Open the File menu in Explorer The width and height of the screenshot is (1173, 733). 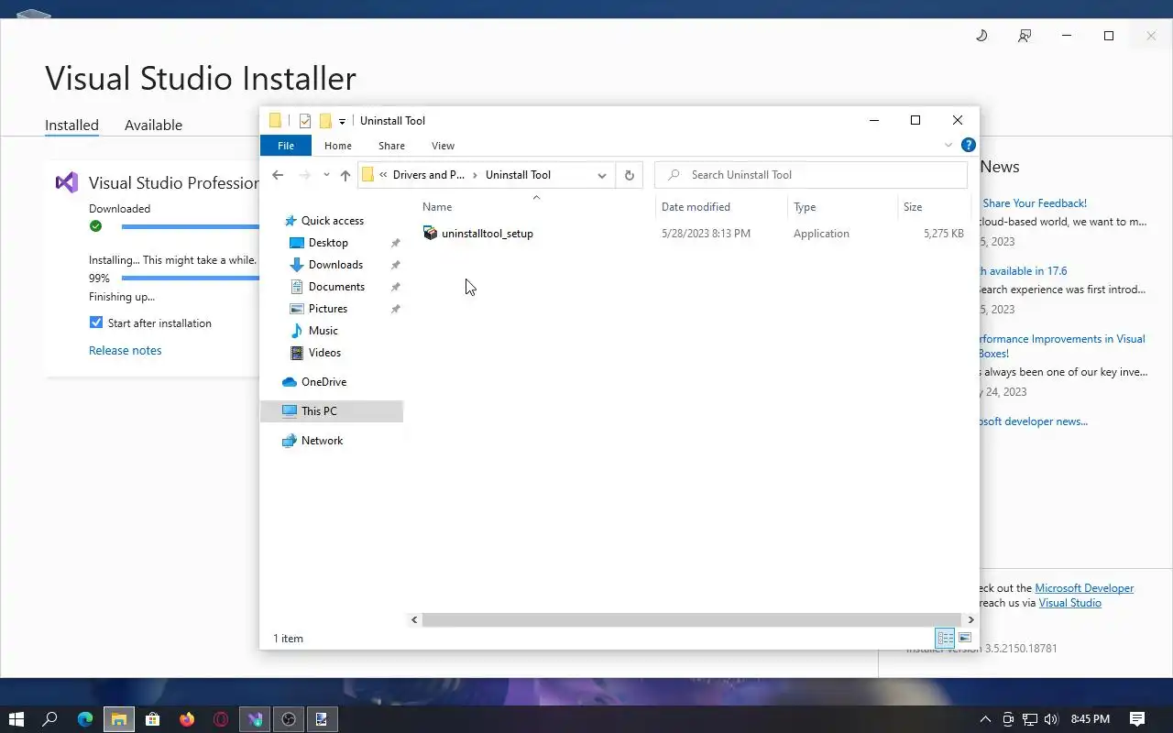coord(286,146)
